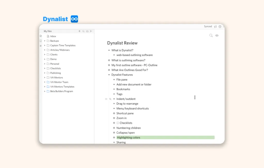Open file search in My files pane
Image resolution: width=264 pixels, height=168 pixels.
coord(83,31)
